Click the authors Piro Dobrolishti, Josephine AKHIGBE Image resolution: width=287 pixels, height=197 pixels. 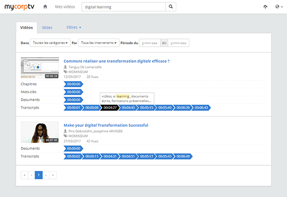pyautogui.click(x=96, y=131)
